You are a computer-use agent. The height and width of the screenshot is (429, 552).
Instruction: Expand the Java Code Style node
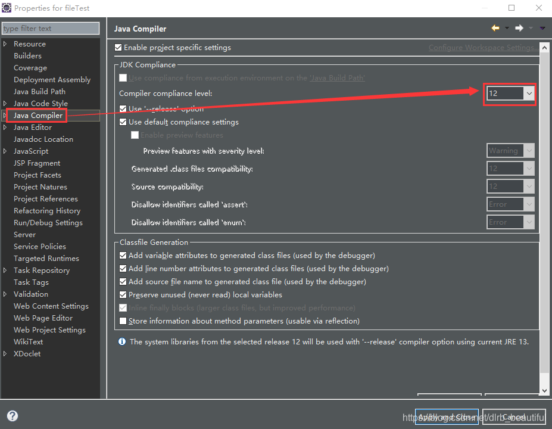[x=5, y=103]
